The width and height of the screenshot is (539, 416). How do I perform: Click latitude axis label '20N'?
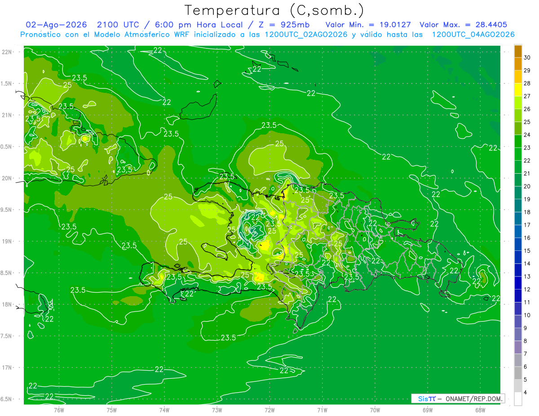8,178
